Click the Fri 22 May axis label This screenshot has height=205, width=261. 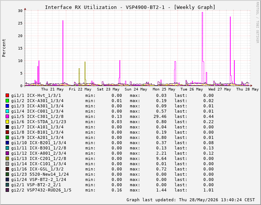pyautogui.click(x=80, y=89)
